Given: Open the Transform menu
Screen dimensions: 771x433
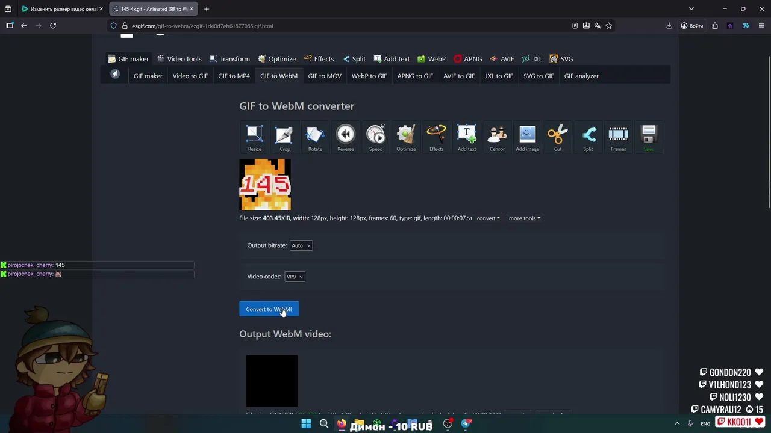Looking at the screenshot, I should point(229,59).
